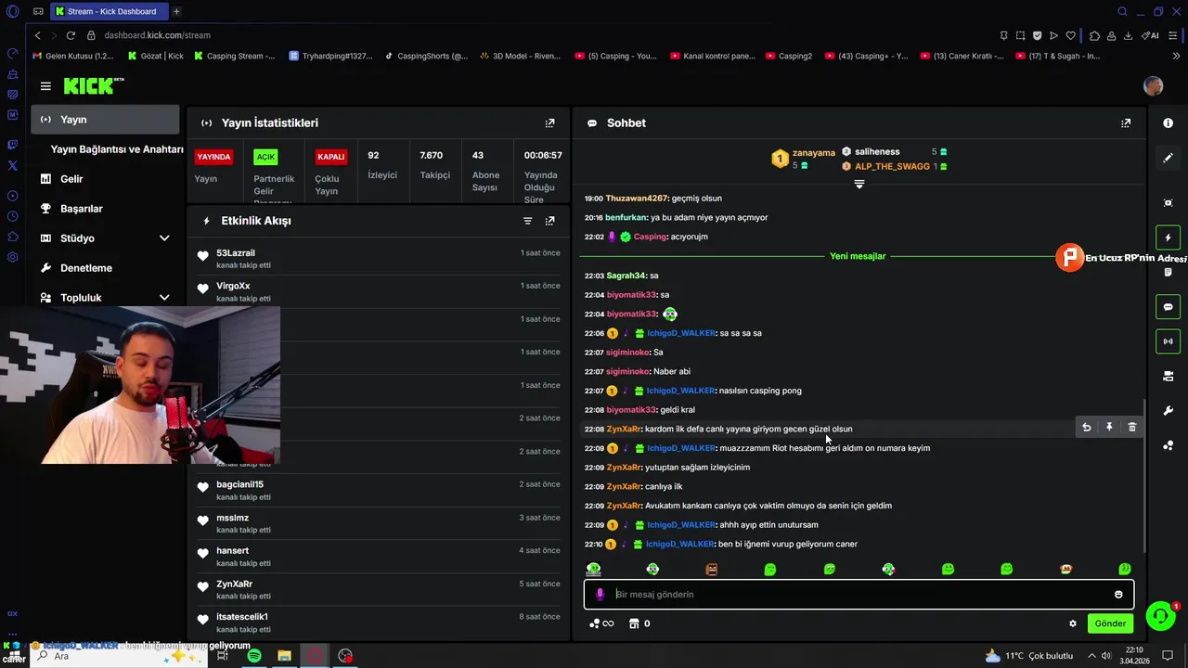Open the Kick hamburger menu
Viewport: 1188px width, 668px height.
[x=45, y=86]
